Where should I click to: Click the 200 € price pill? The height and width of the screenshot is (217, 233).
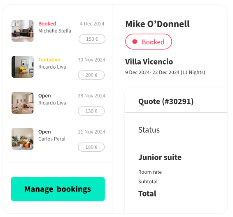tap(91, 75)
